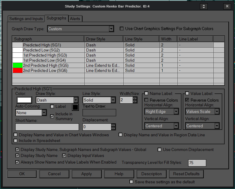Click the up/down arrows icon in title bar
This screenshot has width=235, height=189.
204,6
